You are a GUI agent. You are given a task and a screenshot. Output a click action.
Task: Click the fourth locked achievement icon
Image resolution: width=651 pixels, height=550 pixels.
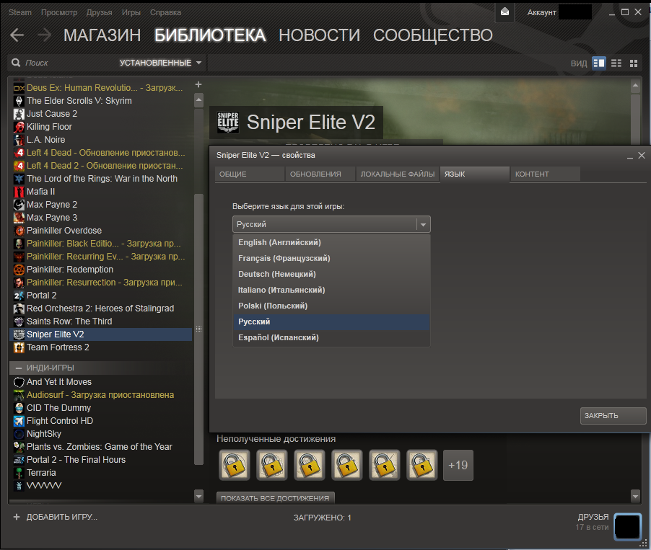click(x=347, y=465)
